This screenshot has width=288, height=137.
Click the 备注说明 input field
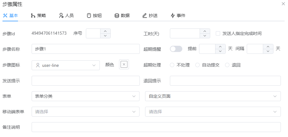[156, 127]
